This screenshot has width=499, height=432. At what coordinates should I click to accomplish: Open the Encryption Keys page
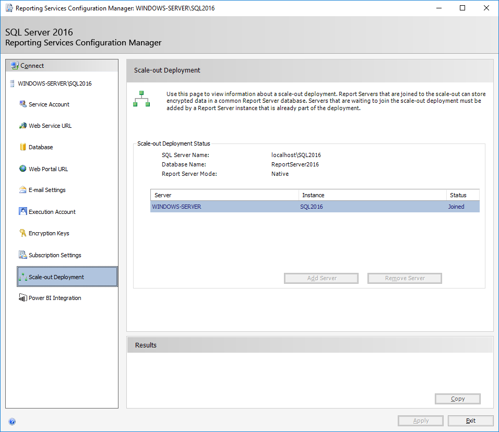point(49,233)
